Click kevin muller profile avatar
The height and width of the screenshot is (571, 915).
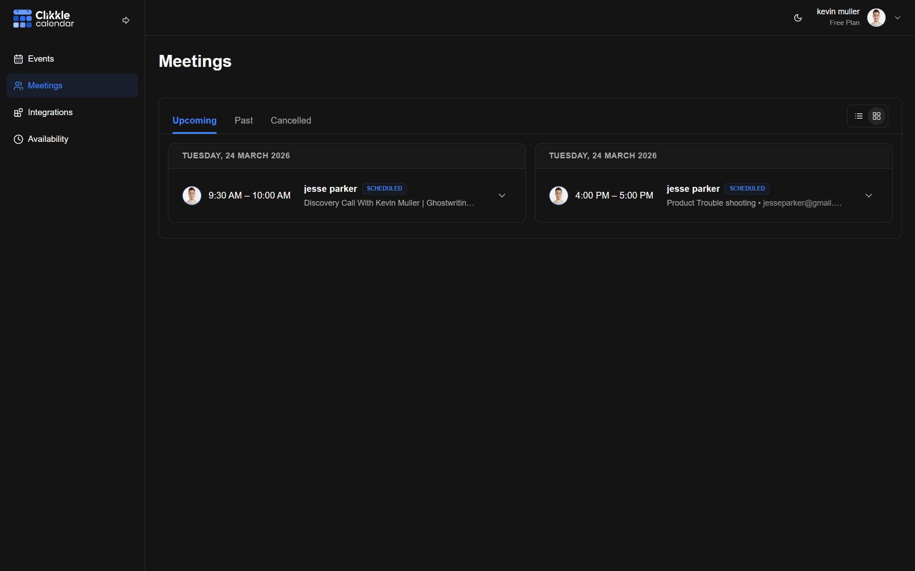tap(876, 18)
